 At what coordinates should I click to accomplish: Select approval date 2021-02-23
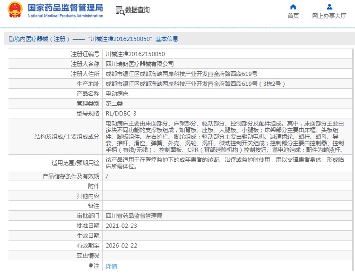tap(121, 225)
